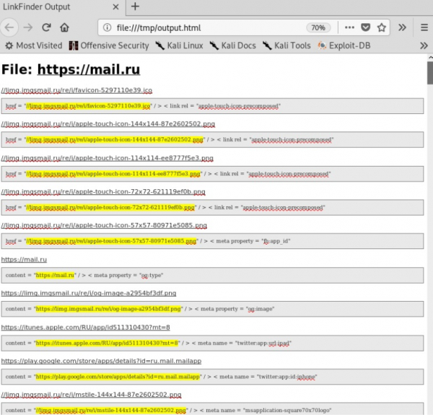Open new tab with plus button

coord(135,7)
